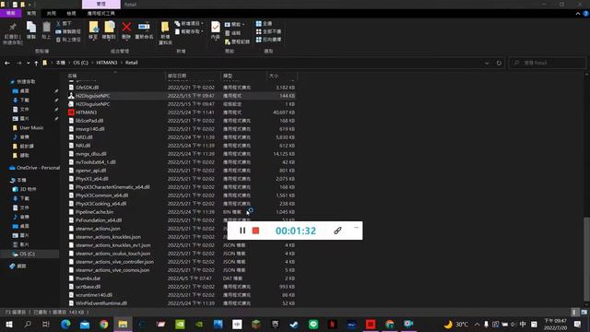
Task: Sort by Date modified column header
Action: (x=193, y=76)
